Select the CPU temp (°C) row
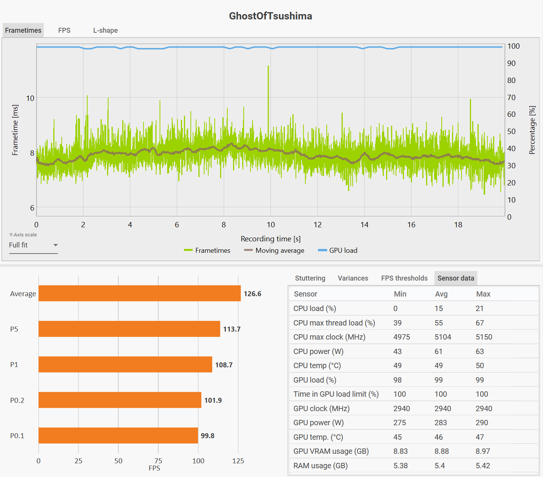Screen dimensions: 543x477 pos(414,365)
